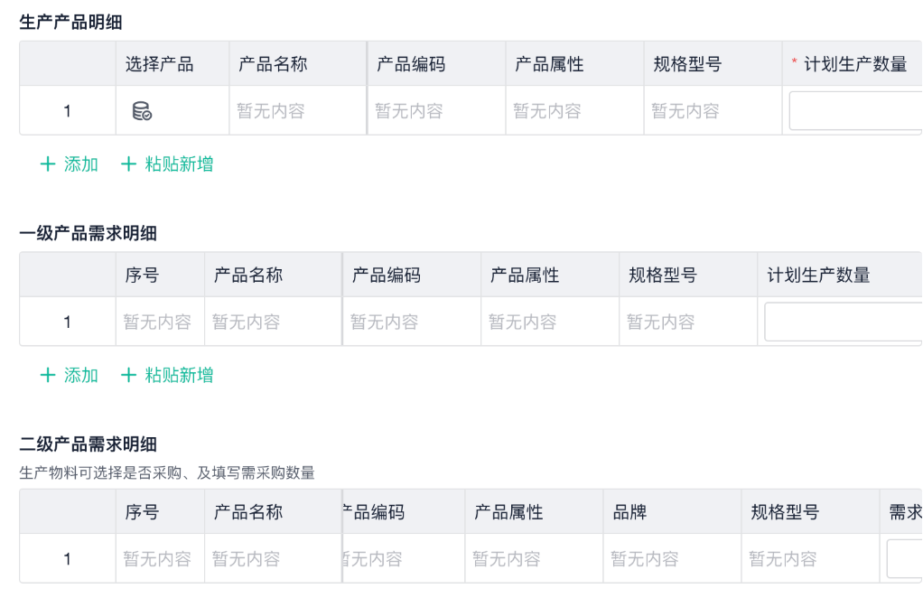Focus the 计划生产数量 input in 一级产品需求明细
This screenshot has width=923, height=598.
[843, 322]
